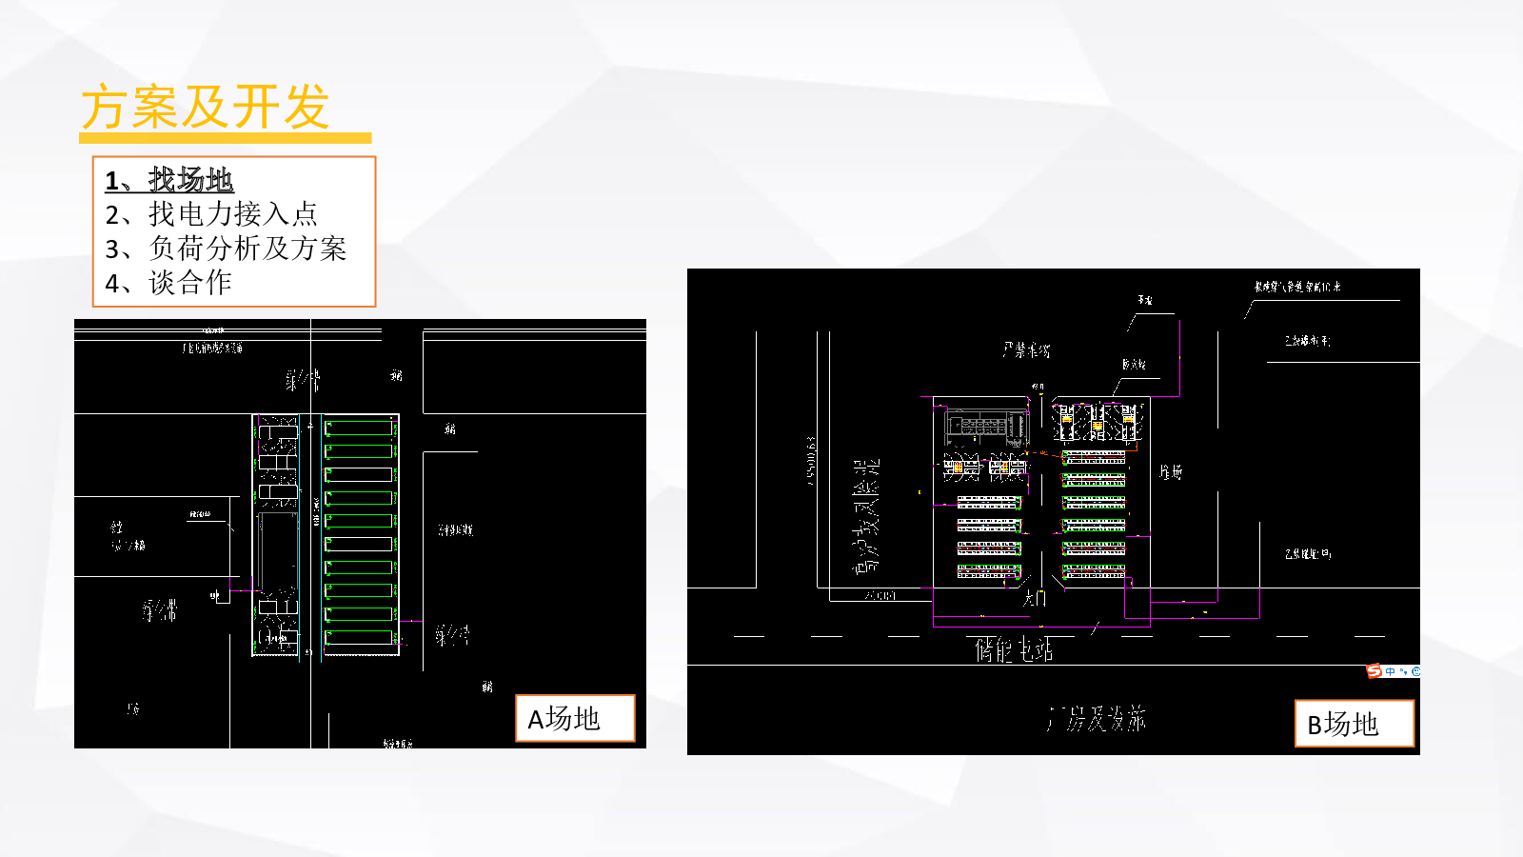The image size is (1523, 857).
Task: Toggle the Sogou punctuation mode icon
Action: click(1404, 671)
